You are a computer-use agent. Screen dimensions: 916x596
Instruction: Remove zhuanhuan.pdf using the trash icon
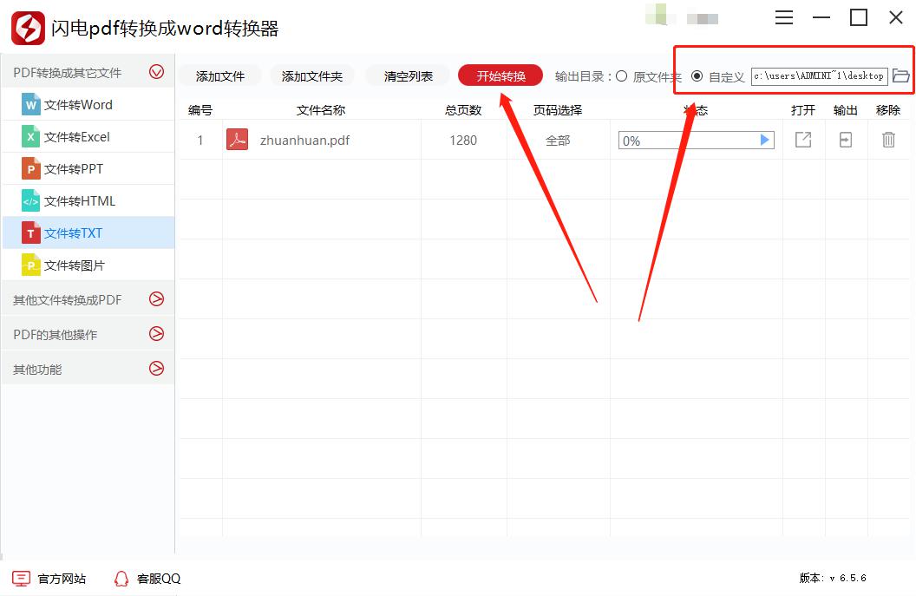[888, 140]
